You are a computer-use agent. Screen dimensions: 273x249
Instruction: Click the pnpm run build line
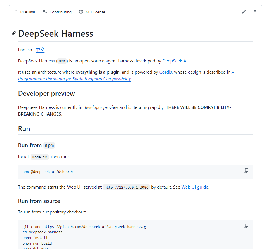click(37, 243)
